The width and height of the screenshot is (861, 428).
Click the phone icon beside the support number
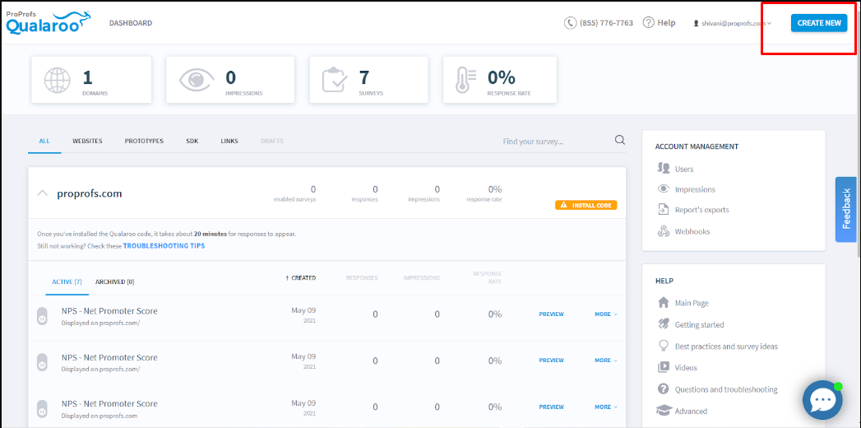(571, 23)
